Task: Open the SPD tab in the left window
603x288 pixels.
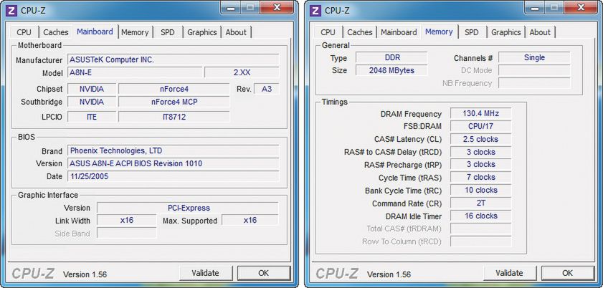Action: point(168,32)
